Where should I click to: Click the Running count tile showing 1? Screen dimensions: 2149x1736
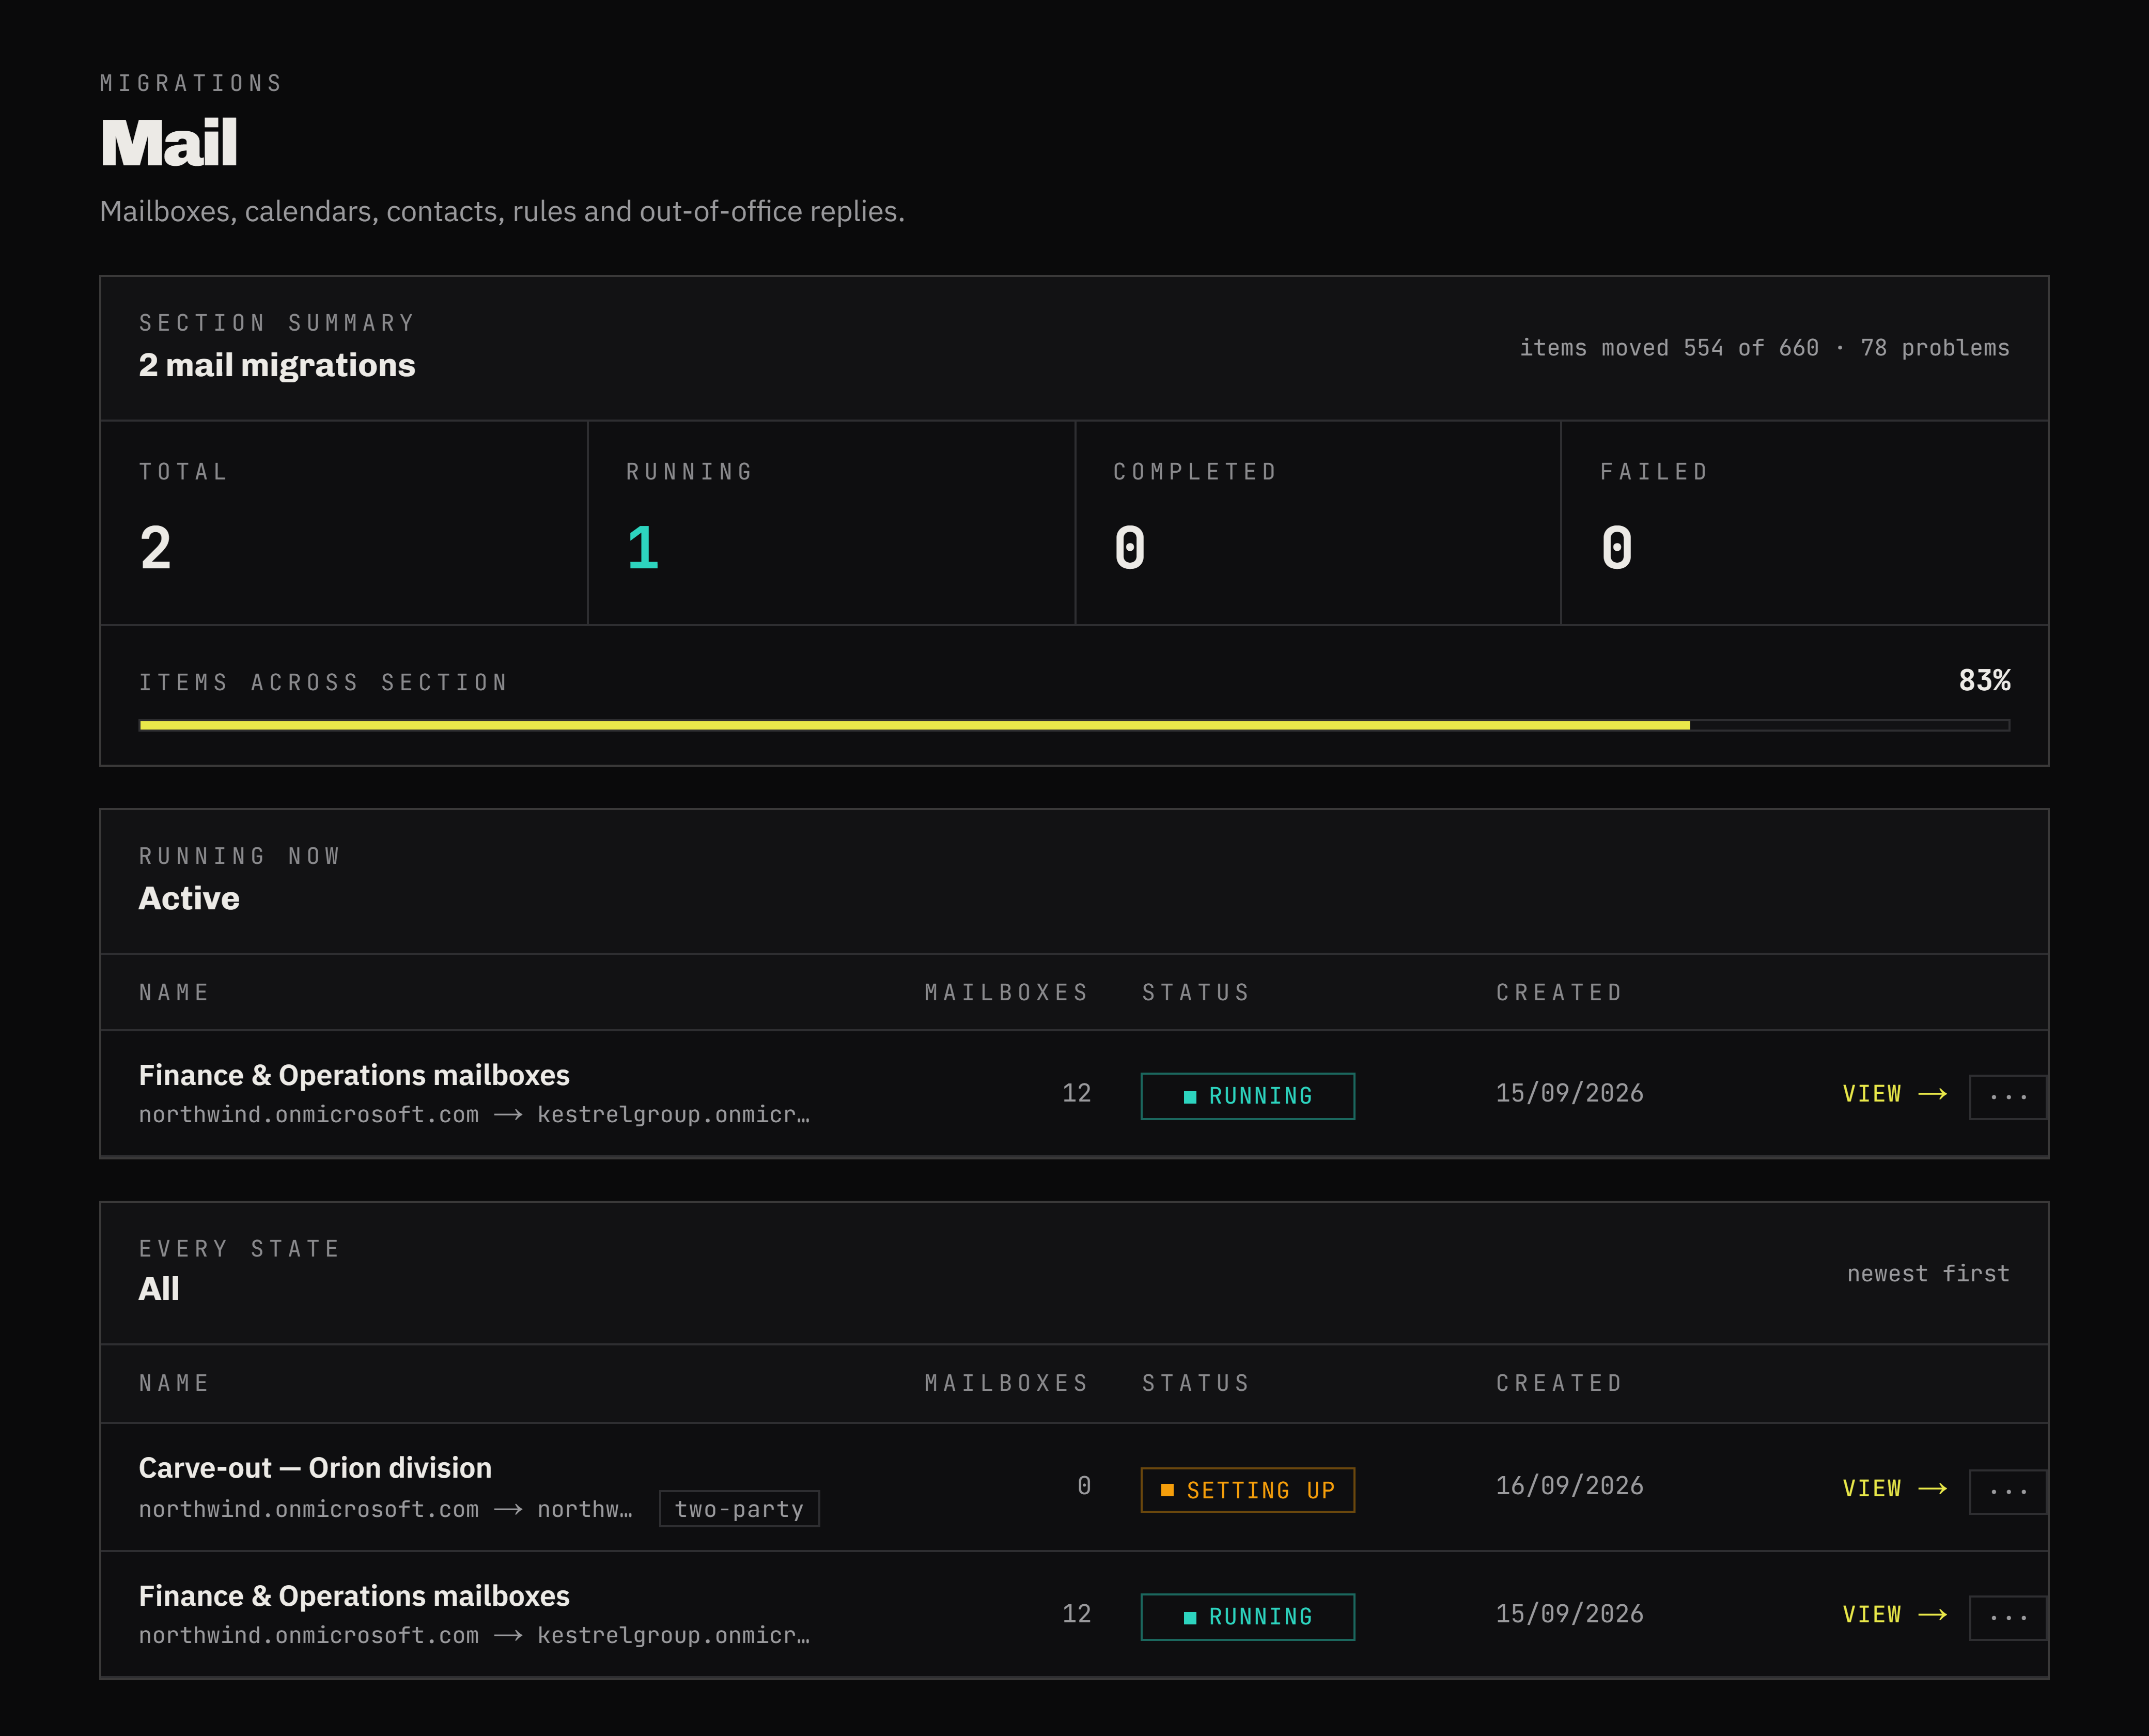pyautogui.click(x=831, y=523)
